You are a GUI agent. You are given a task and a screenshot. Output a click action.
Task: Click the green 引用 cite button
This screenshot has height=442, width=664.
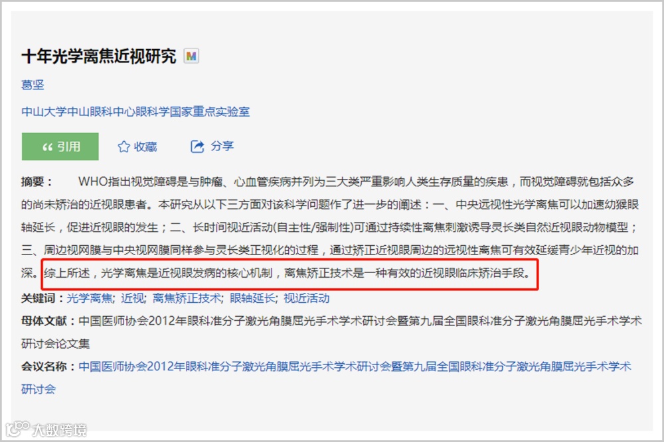60,146
